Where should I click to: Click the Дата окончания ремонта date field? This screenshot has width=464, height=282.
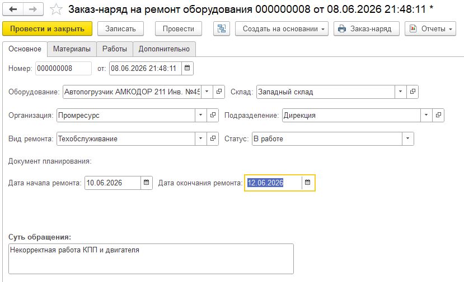[x=274, y=183]
